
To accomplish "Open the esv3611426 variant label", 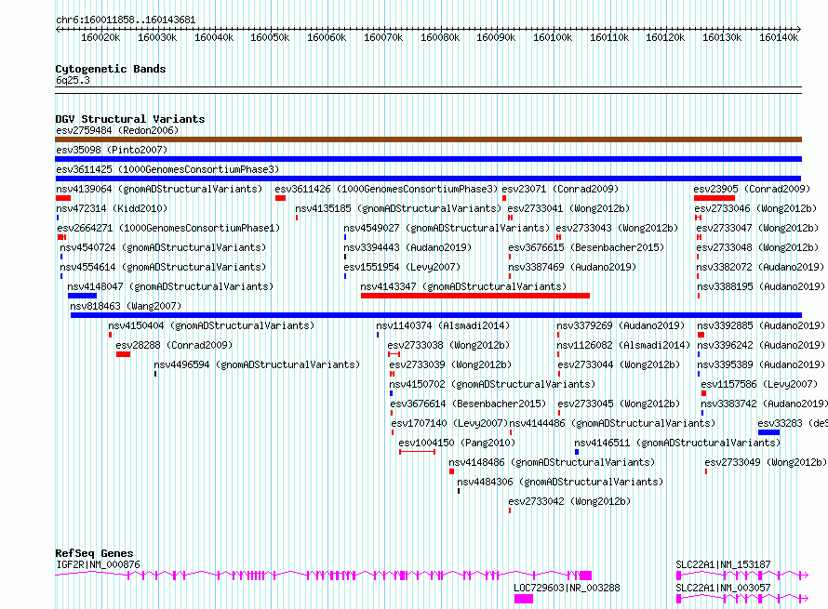I will 386,189.
